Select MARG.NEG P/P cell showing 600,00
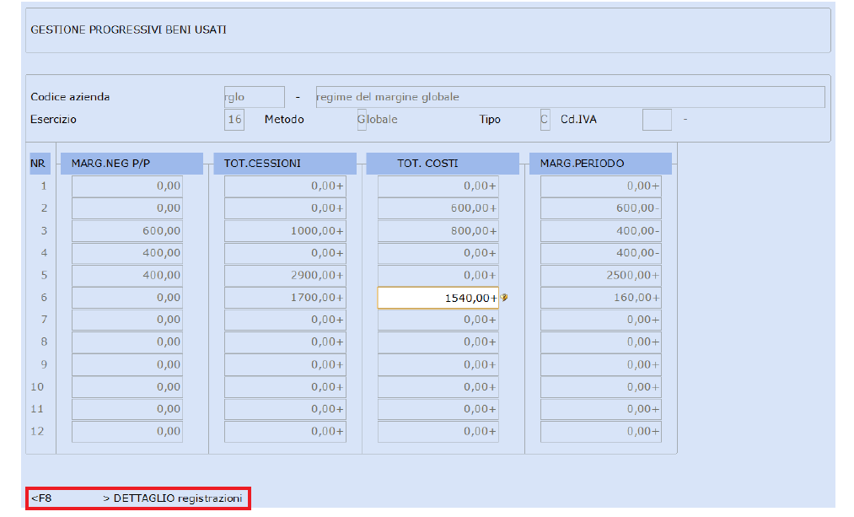854x517 pixels. 127,230
